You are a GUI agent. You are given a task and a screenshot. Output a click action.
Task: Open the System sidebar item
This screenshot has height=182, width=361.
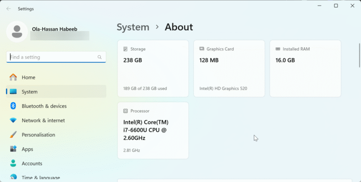pyautogui.click(x=56, y=91)
